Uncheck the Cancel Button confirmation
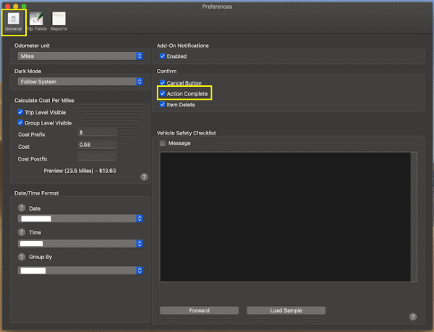 click(x=163, y=83)
